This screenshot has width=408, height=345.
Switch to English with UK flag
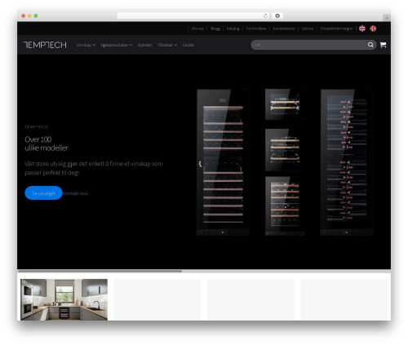click(x=362, y=29)
